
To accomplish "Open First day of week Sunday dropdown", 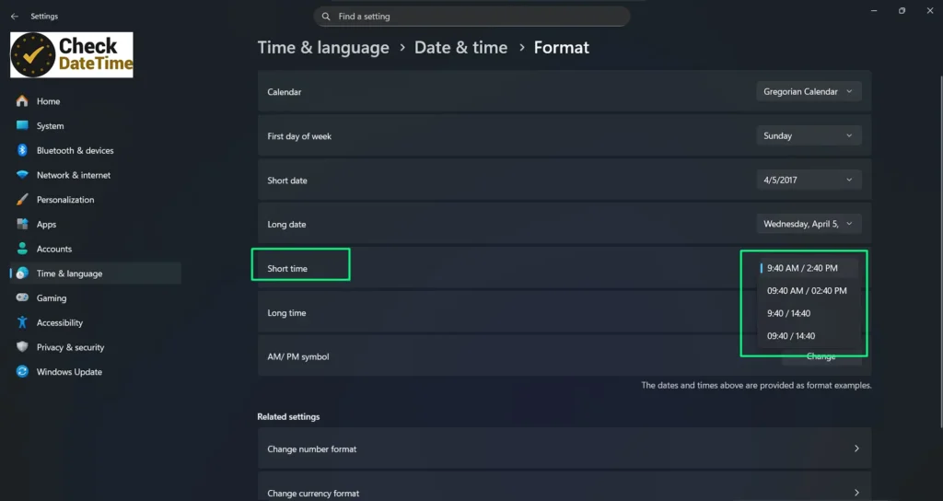I will (x=809, y=136).
